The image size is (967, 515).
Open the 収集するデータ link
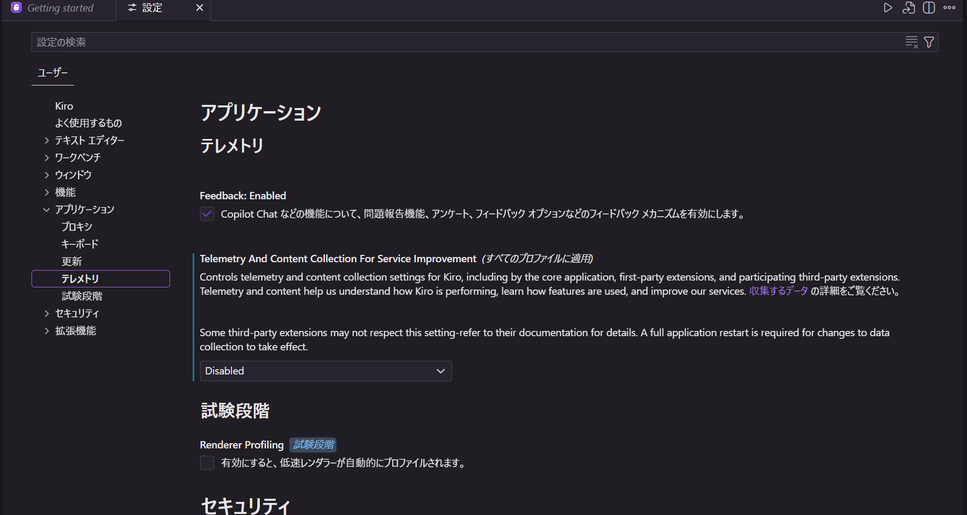779,291
